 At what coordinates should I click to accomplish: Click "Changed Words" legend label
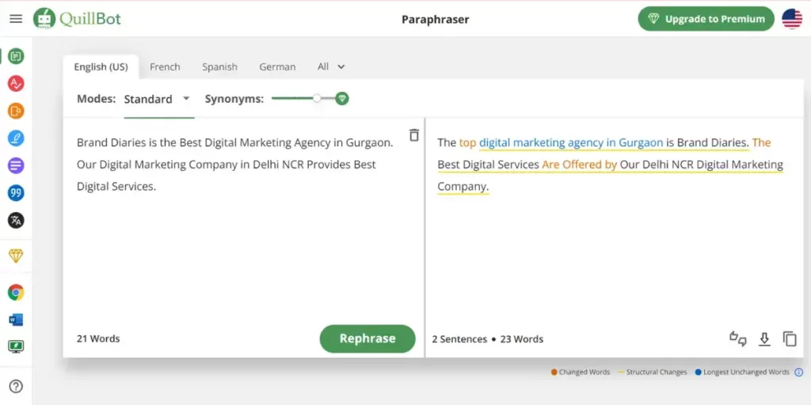584,372
